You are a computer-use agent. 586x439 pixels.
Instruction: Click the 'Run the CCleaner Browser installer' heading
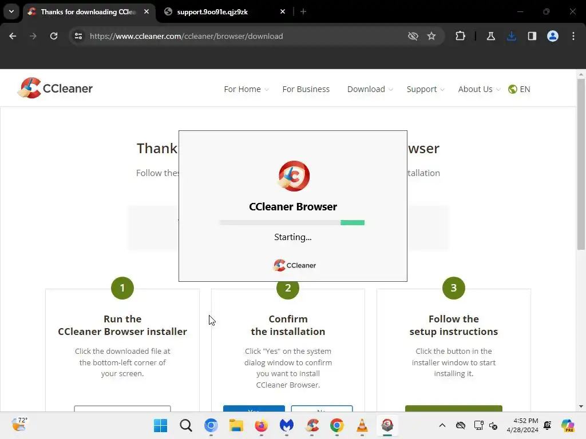click(122, 325)
